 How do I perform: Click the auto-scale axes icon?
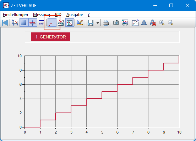click(x=15, y=23)
